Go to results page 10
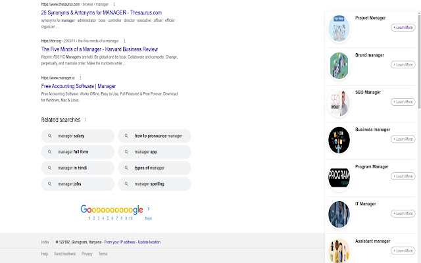This screenshot has width=421, height=263. pyautogui.click(x=131, y=218)
